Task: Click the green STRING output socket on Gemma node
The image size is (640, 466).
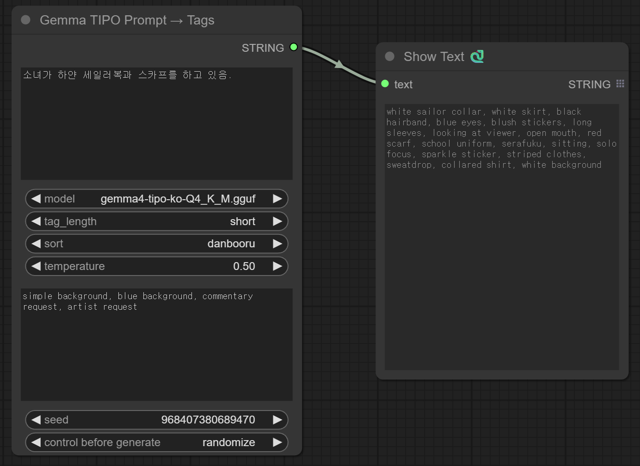Action: [x=294, y=47]
